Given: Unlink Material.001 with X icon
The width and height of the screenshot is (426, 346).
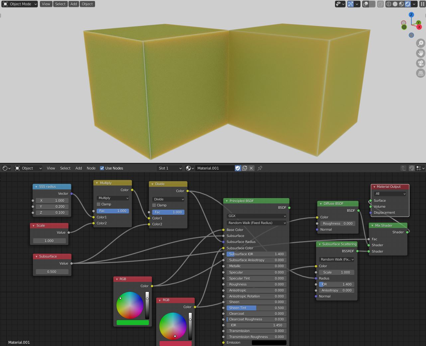Looking at the screenshot, I should click(x=251, y=168).
